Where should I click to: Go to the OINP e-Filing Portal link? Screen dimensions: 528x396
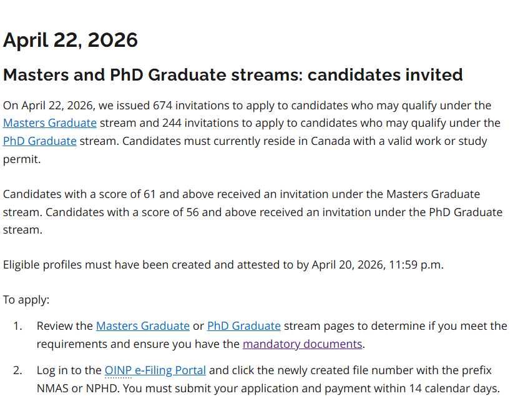155,370
